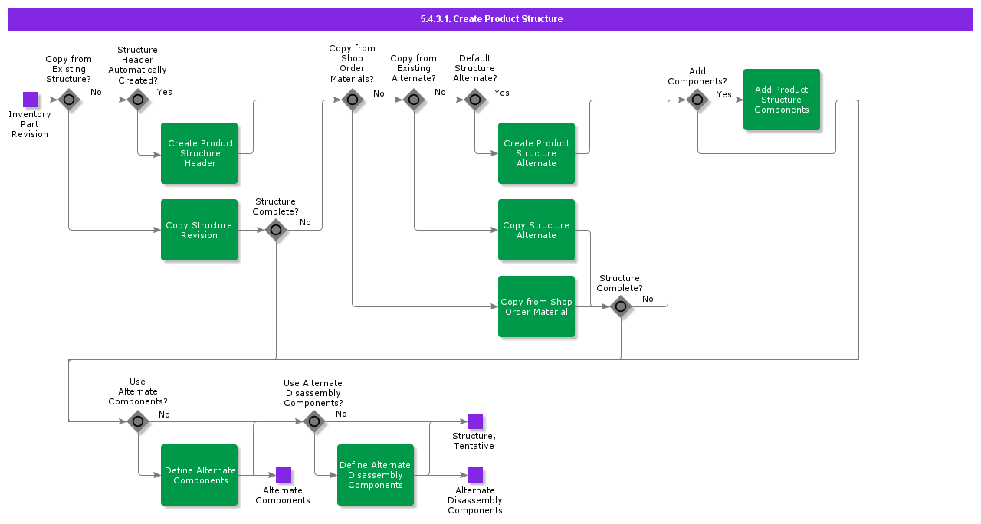This screenshot has height=524, width=981.
Task: Select the Structure, Tentative end node
Action: click(x=474, y=421)
